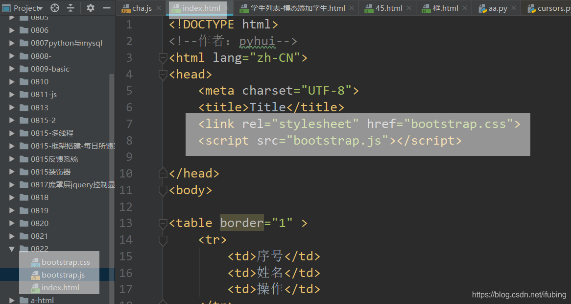
Task: Open Project panel settings gear
Action: (90, 8)
